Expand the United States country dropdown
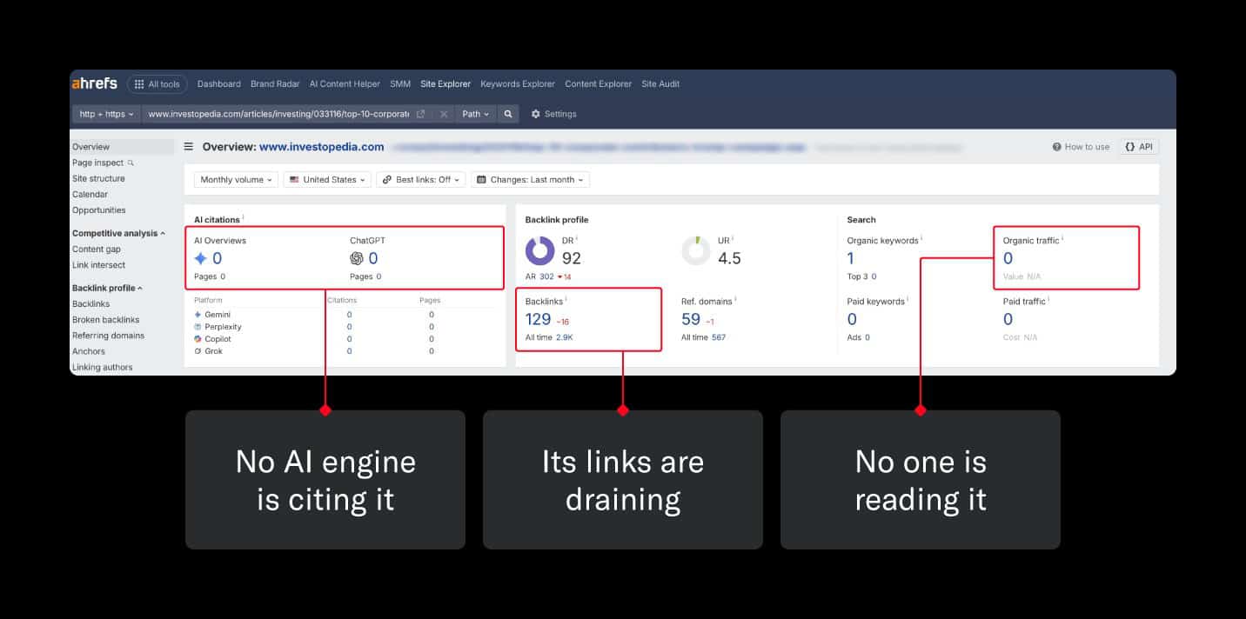 (327, 179)
